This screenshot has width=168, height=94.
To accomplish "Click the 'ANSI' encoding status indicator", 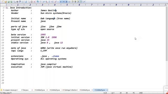I will coord(141,93).
